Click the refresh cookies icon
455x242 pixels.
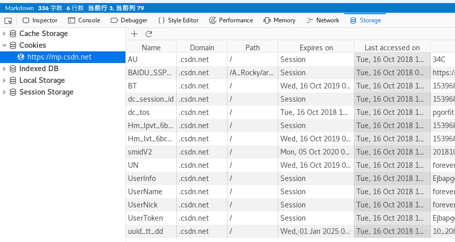(149, 34)
